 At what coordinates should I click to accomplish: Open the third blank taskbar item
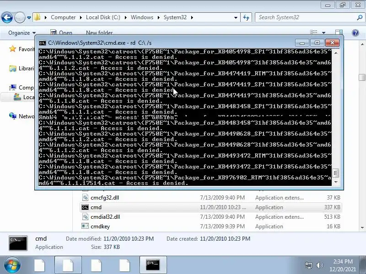[x=97, y=265]
